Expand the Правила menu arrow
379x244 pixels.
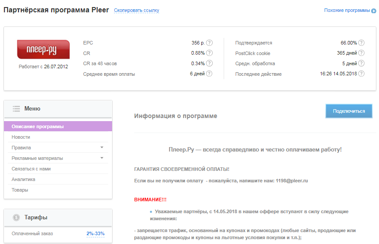(102, 147)
